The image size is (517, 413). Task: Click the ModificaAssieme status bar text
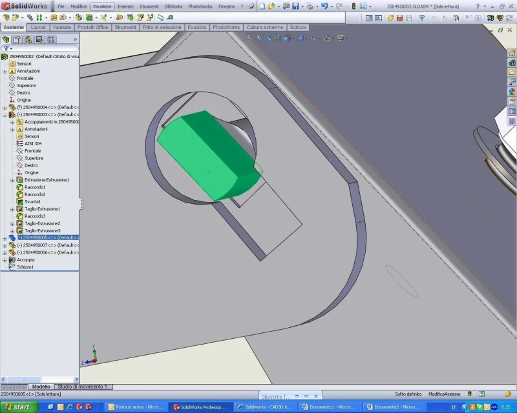444,394
